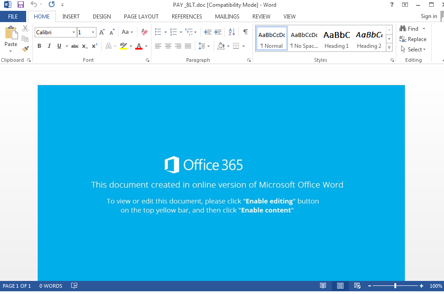This screenshot has height=294, width=444.
Task: Increase paragraph indent
Action: pyautogui.click(x=218, y=32)
